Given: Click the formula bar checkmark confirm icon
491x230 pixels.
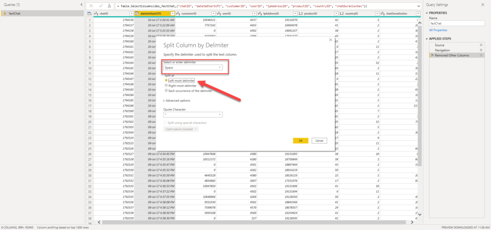Looking at the screenshot, I should [101, 6].
